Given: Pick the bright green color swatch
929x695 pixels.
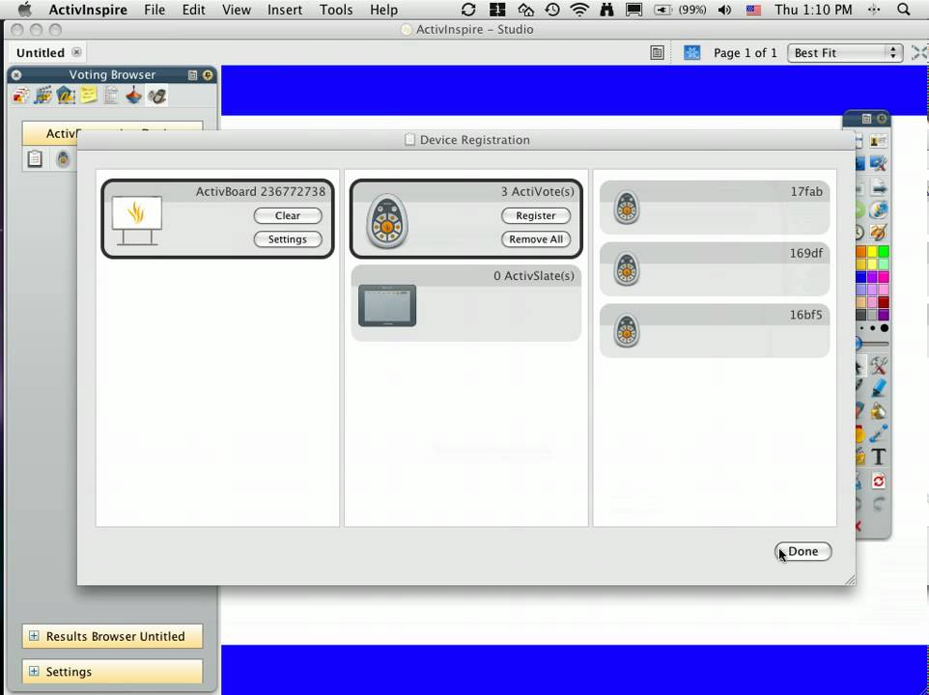Looking at the screenshot, I should click(884, 252).
